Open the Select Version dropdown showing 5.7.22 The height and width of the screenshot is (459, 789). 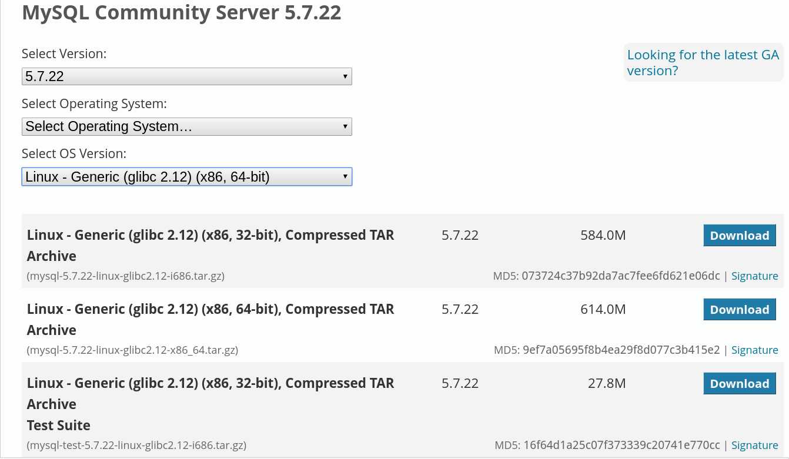[x=187, y=76]
